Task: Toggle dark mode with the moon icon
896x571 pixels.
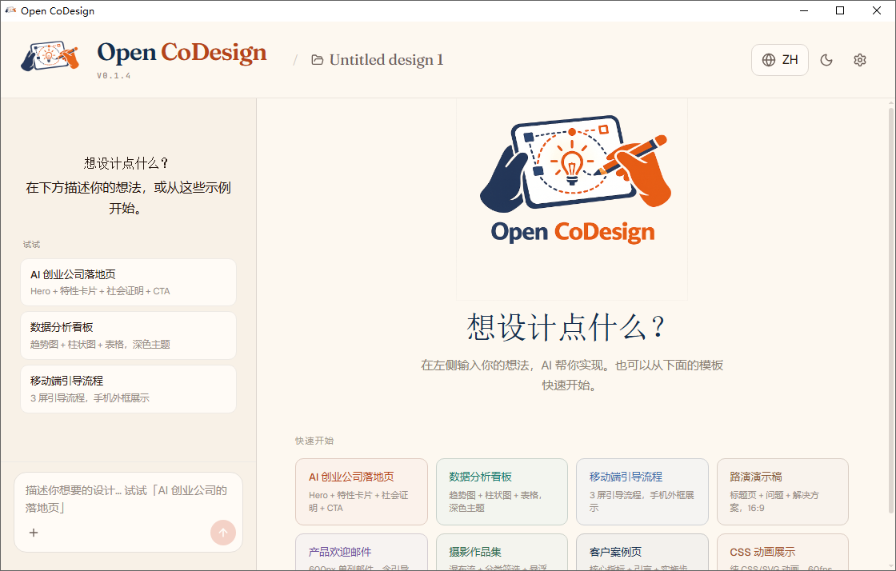Action: [826, 59]
